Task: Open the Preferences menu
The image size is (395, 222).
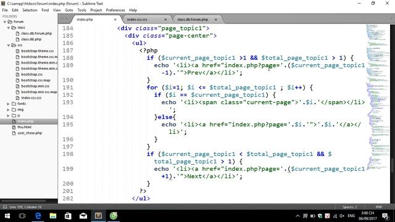Action: (115, 10)
